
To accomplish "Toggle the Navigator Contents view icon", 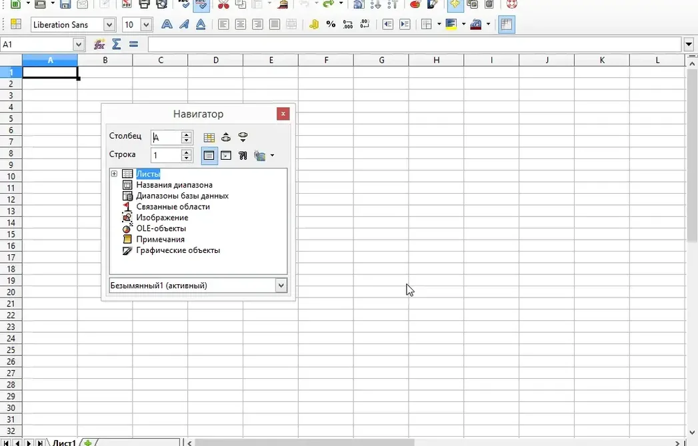I will pos(209,156).
